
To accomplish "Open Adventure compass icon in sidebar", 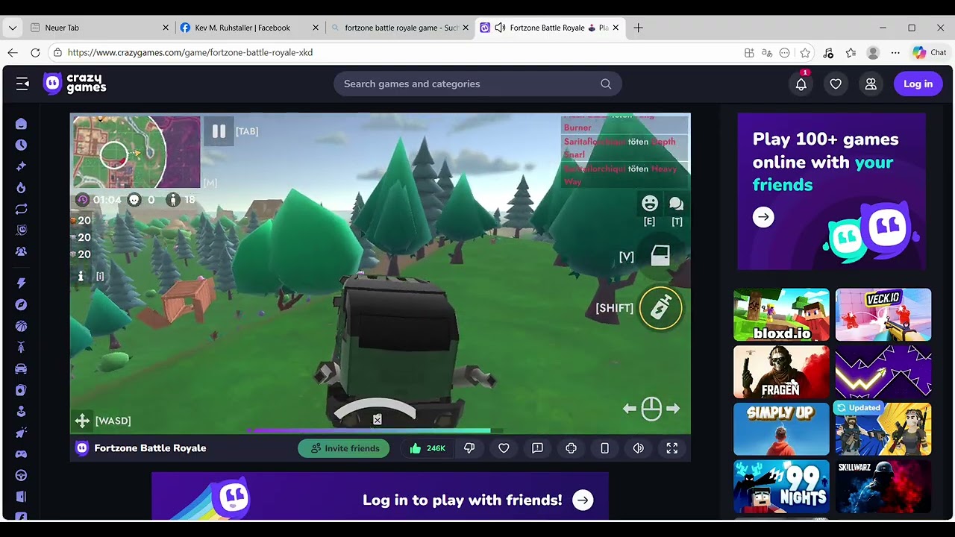I will (21, 305).
